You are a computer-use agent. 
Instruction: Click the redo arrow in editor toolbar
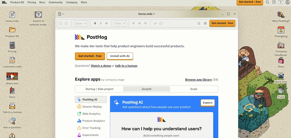coord(66,23)
